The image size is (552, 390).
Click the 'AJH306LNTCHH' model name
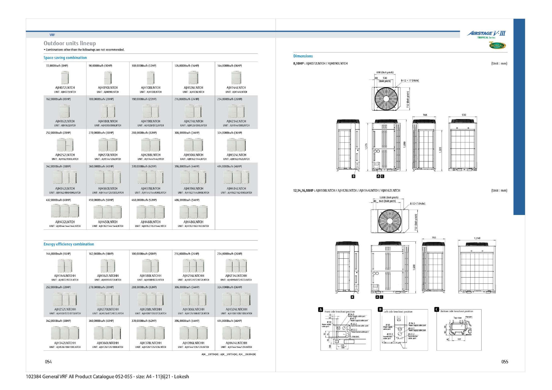pos(193,310)
